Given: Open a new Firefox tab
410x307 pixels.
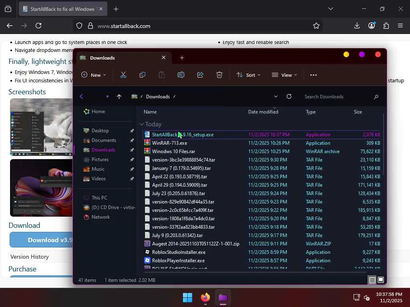Looking at the screenshot, I should coord(116,9).
